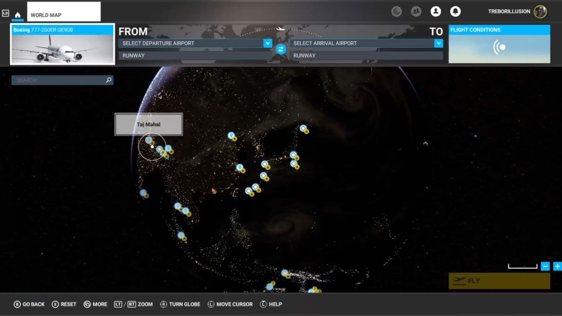Open the Boeing 777-200ER aircraft selection thumbnail
The image size is (562, 316).
point(62,44)
